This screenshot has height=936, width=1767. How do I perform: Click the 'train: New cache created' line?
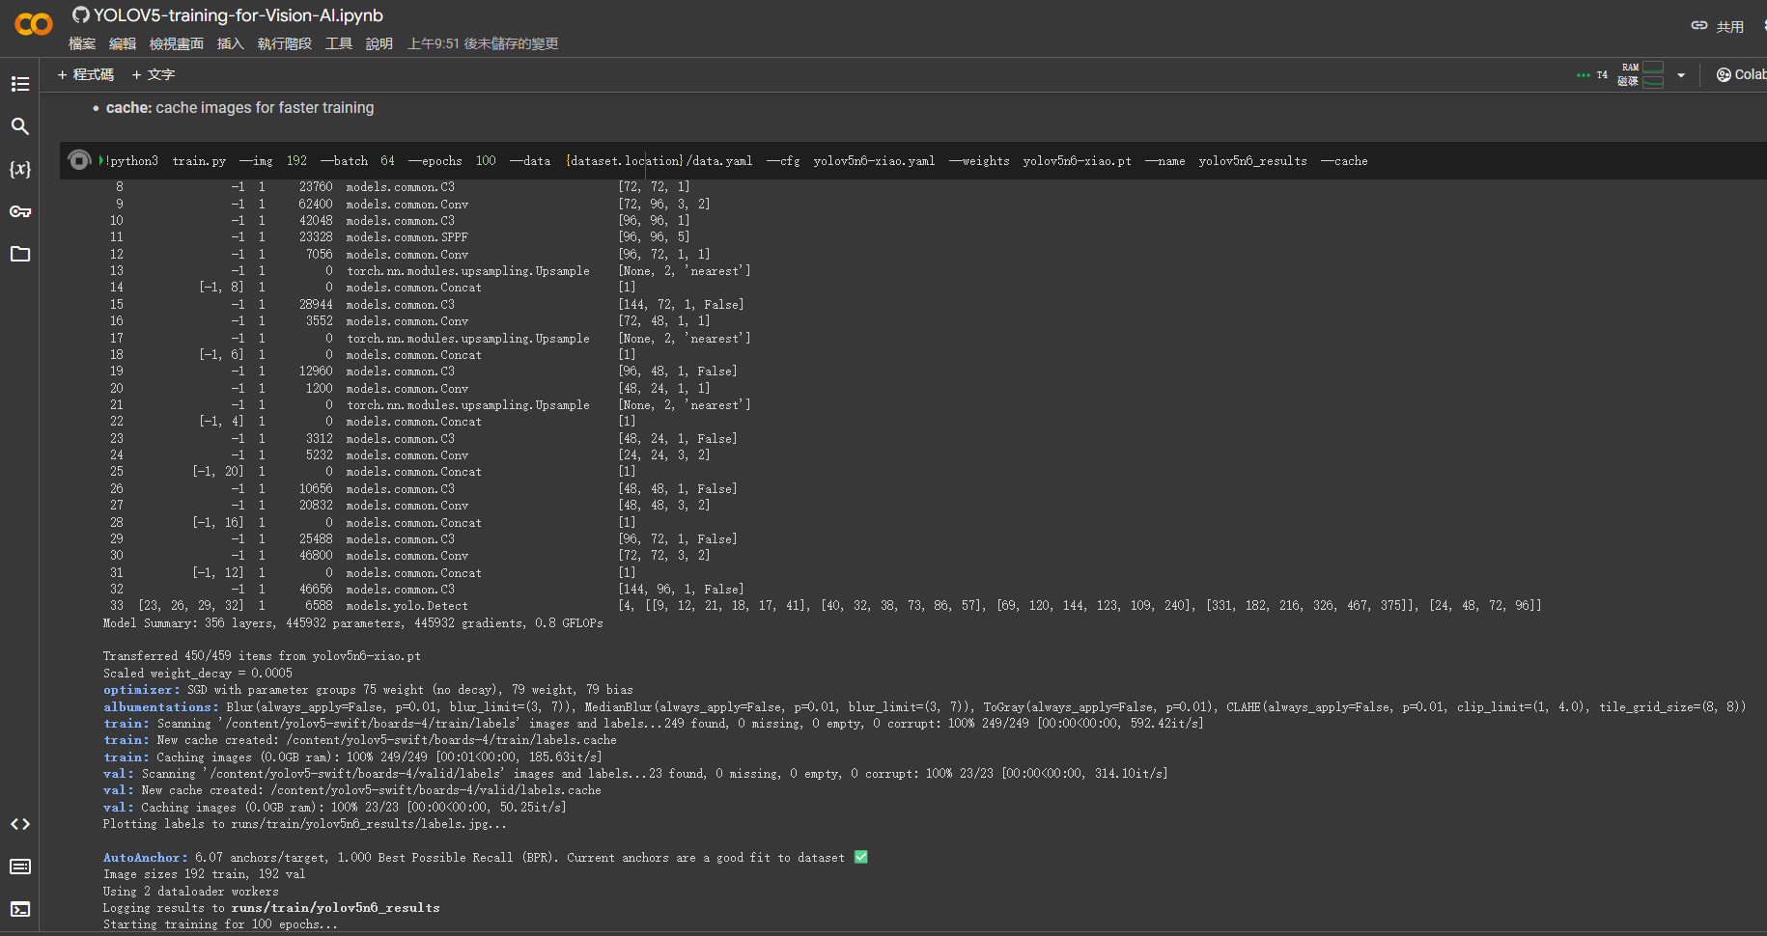[360, 740]
